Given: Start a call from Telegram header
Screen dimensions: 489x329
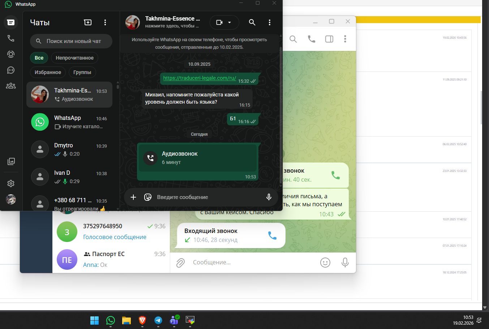Looking at the screenshot, I should tap(312, 39).
